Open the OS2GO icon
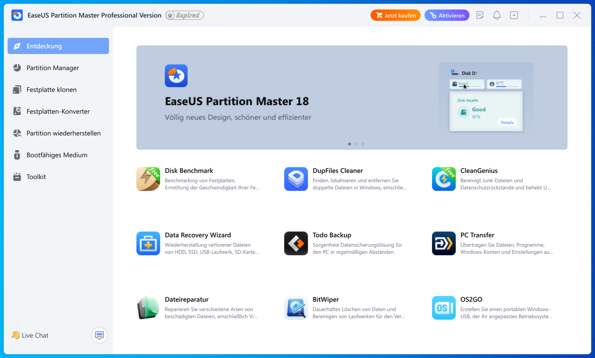 (444, 308)
